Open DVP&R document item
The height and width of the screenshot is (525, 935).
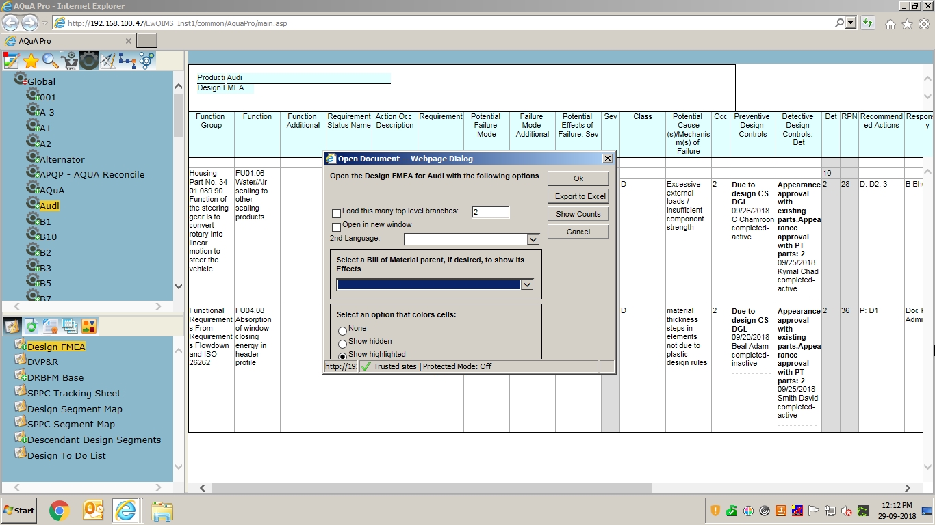[x=42, y=362]
